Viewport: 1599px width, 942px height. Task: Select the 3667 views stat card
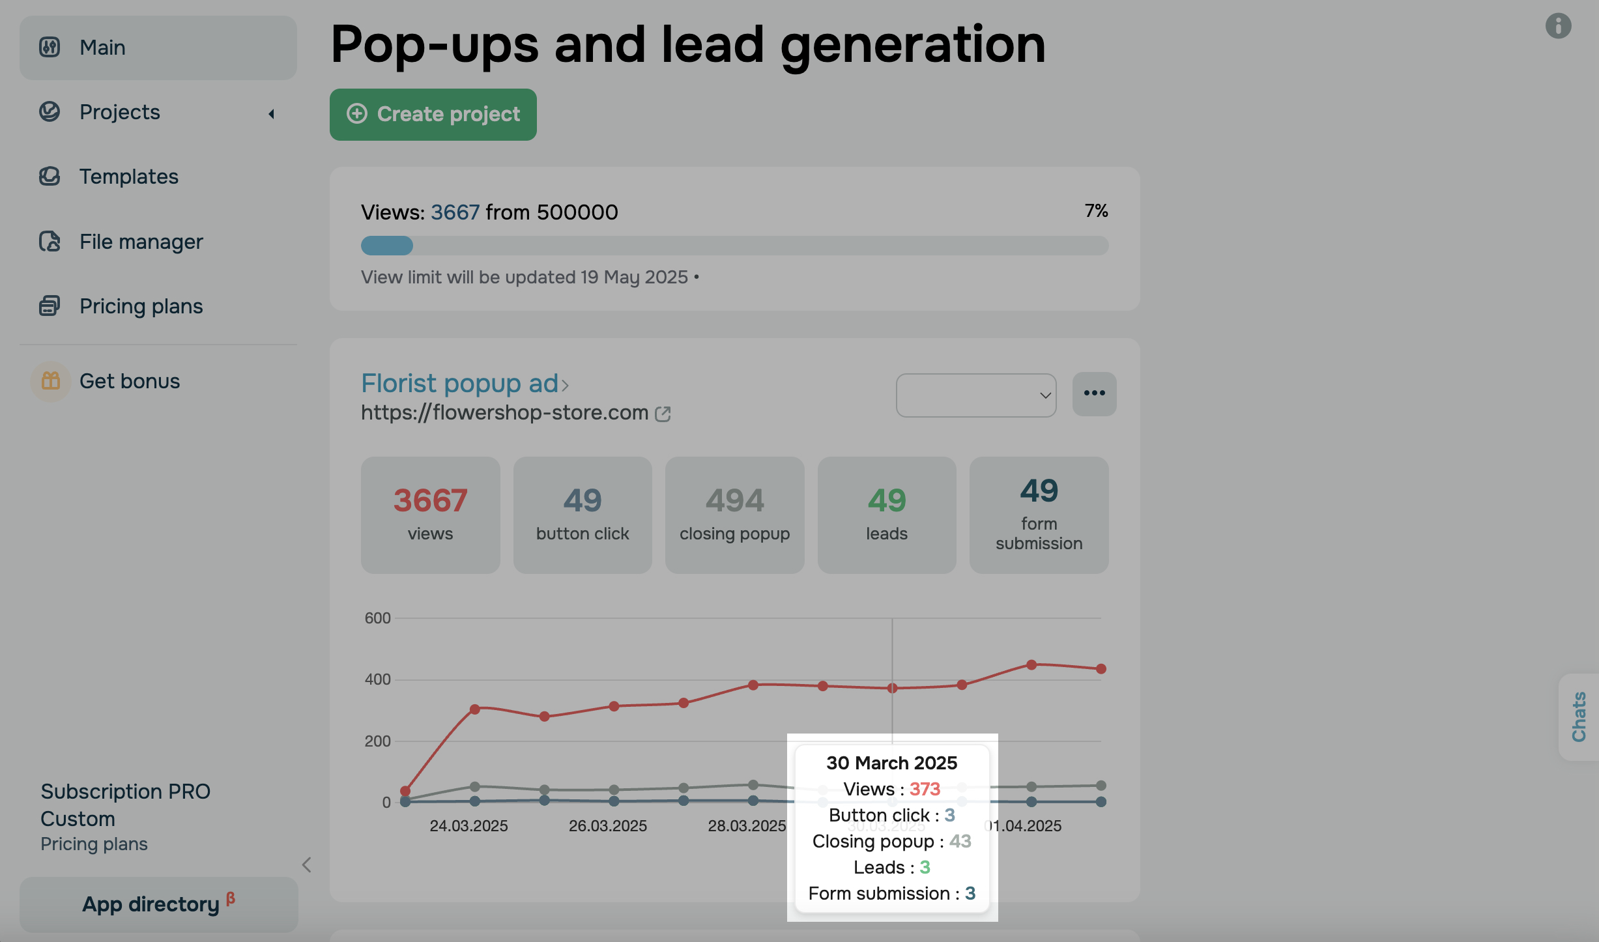pyautogui.click(x=430, y=515)
